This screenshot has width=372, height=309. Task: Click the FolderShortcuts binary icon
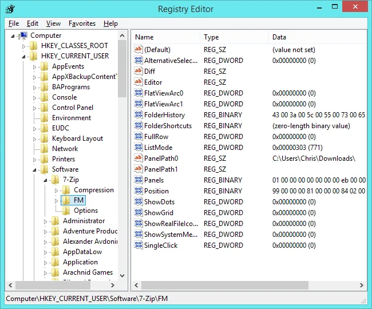pyautogui.click(x=138, y=126)
